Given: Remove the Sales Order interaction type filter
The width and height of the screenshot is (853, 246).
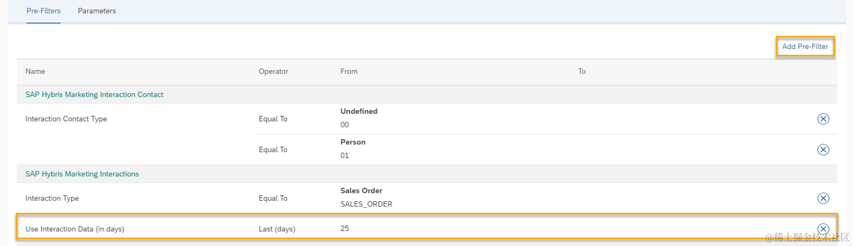Looking at the screenshot, I should [x=823, y=198].
